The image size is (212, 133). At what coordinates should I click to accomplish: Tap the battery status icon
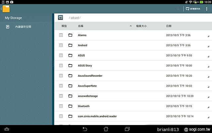point(201,2)
